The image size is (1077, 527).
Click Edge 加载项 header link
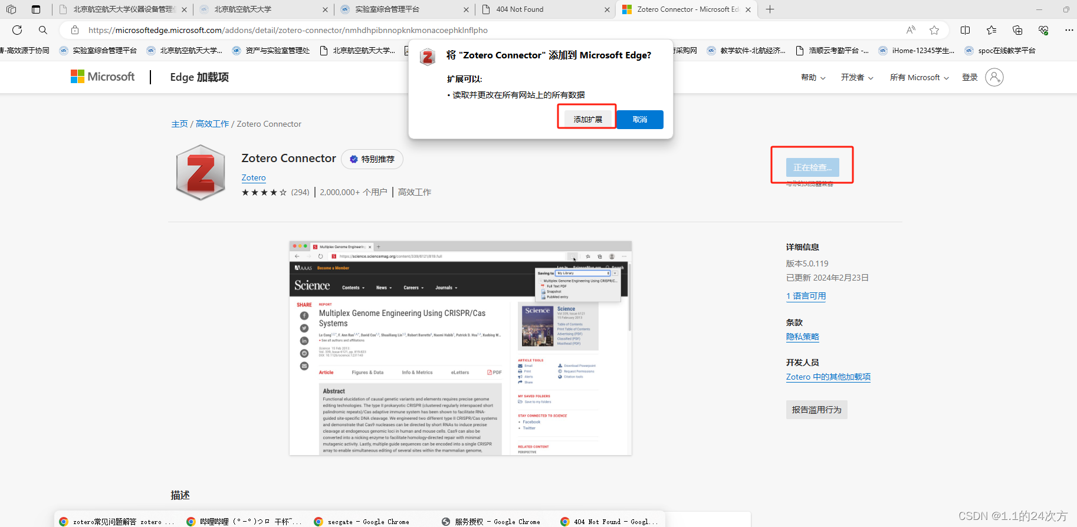(x=199, y=77)
